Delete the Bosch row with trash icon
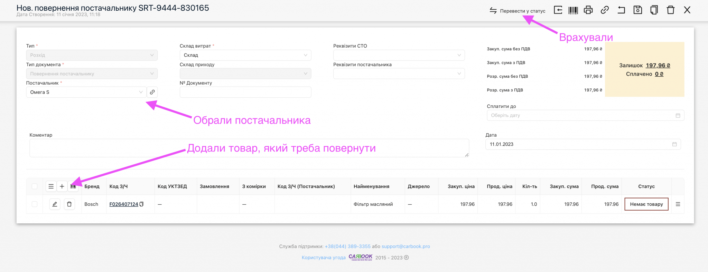 coord(69,204)
